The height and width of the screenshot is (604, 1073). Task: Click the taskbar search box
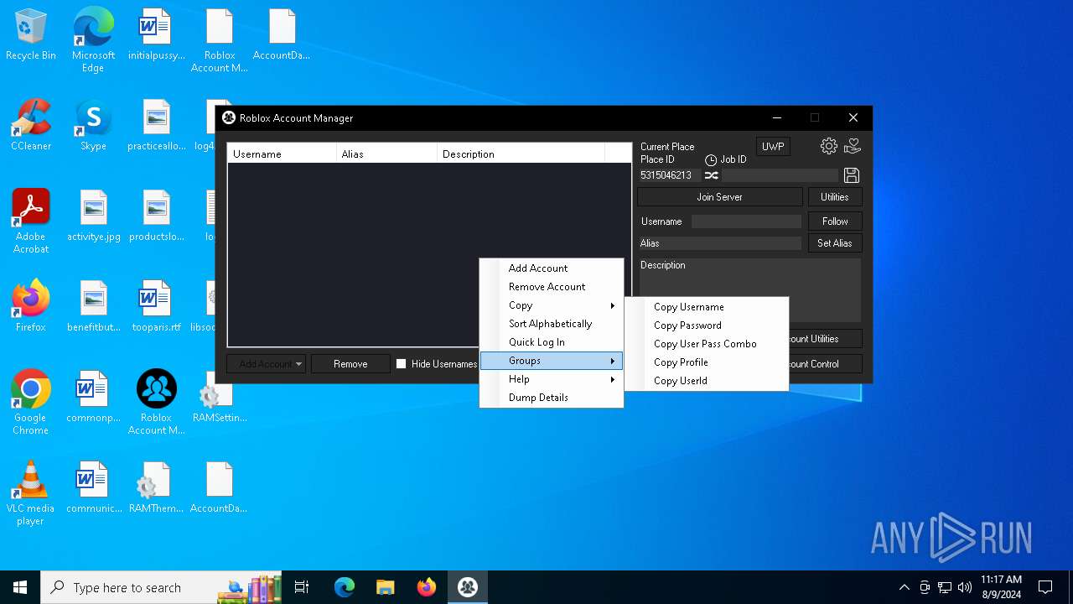(x=163, y=587)
